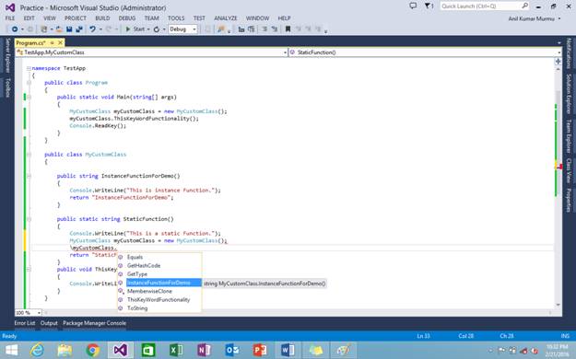The image size is (576, 359).
Task: Click the Find in Files toolbar icon
Action: tap(221, 29)
